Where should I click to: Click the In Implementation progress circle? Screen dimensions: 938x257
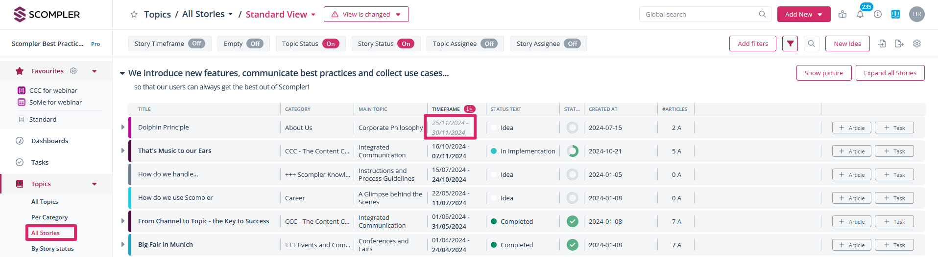[x=572, y=151]
